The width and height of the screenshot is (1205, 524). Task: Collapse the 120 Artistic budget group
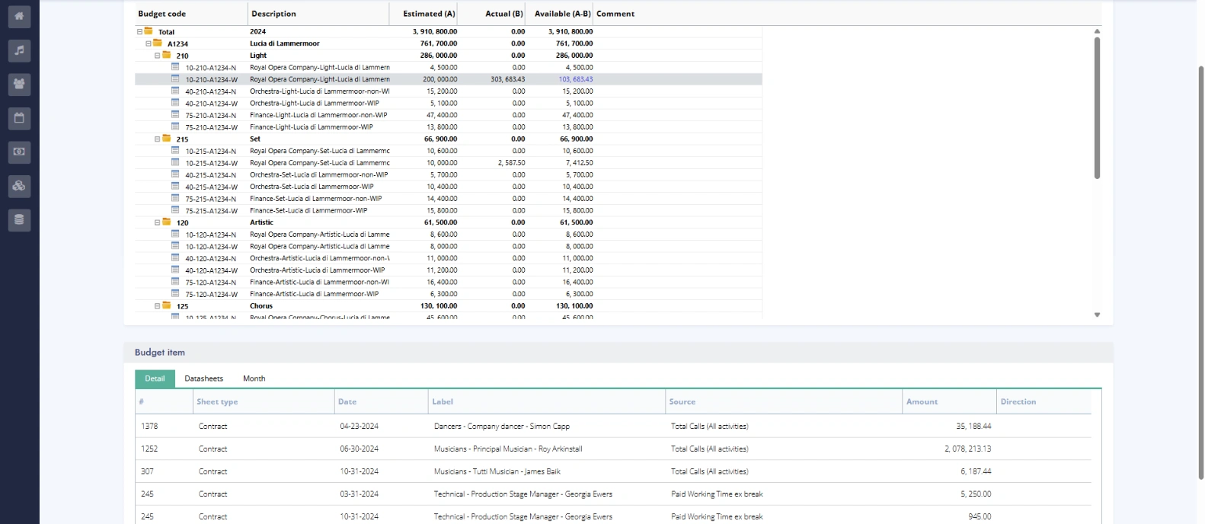click(158, 223)
